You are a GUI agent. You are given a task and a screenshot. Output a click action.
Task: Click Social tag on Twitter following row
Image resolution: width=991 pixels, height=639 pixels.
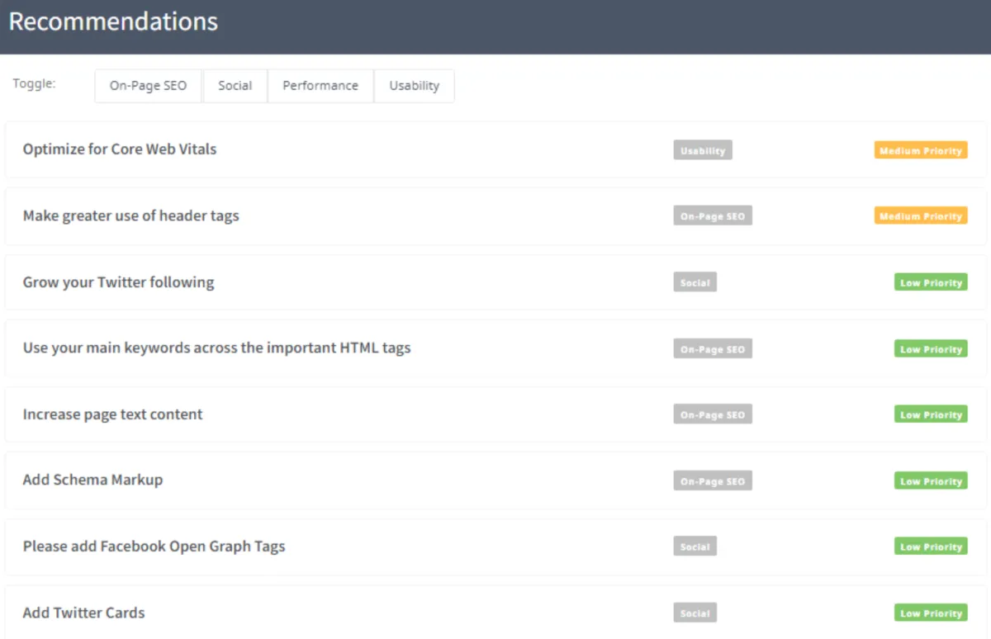[695, 282]
